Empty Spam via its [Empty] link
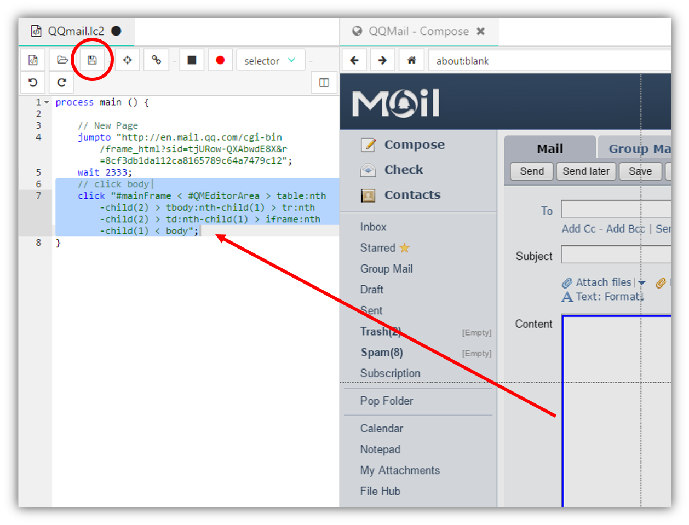Viewport: 689px width, 525px height. (x=476, y=353)
